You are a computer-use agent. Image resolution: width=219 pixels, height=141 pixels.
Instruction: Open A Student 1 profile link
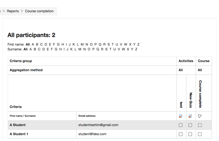click(x=19, y=134)
